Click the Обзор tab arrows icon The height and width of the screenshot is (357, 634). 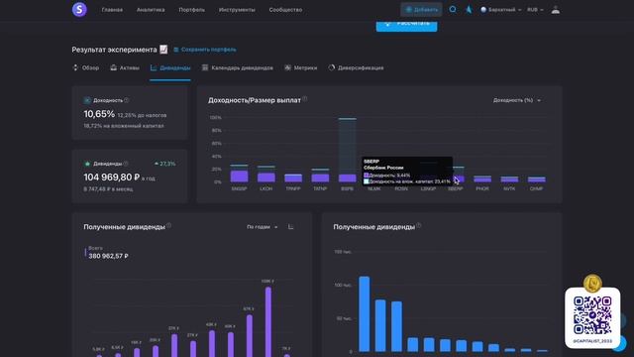(75, 67)
